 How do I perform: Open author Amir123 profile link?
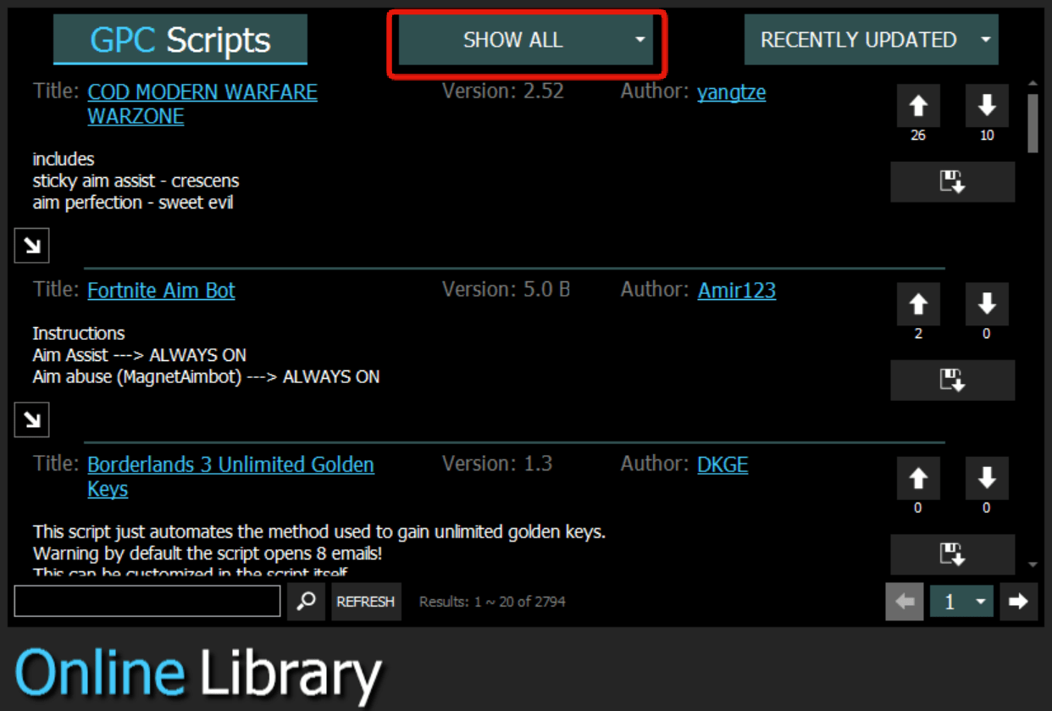(737, 291)
